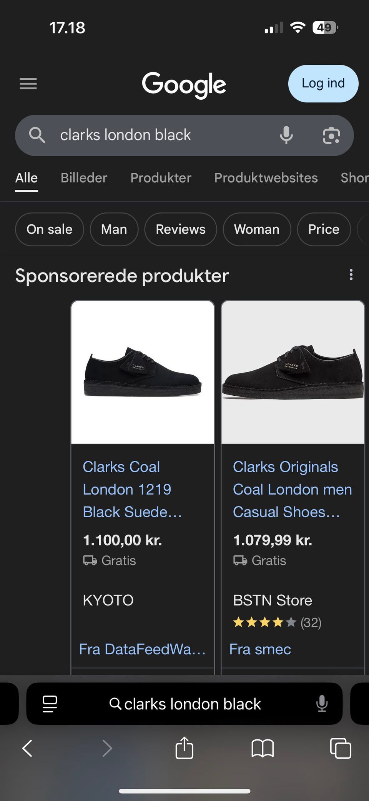Tap the voice search microphone in Google search box
The width and height of the screenshot is (369, 801).
[x=286, y=135]
